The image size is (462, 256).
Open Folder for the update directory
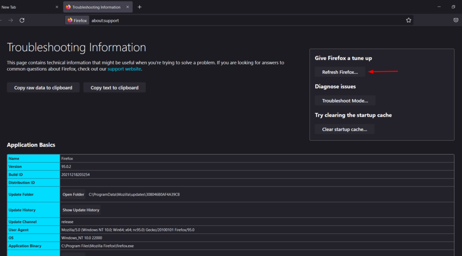(x=73, y=195)
